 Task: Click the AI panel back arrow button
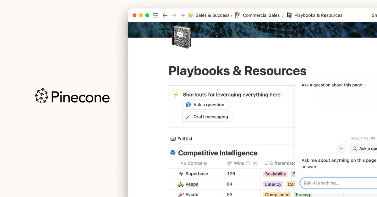[x=341, y=149]
